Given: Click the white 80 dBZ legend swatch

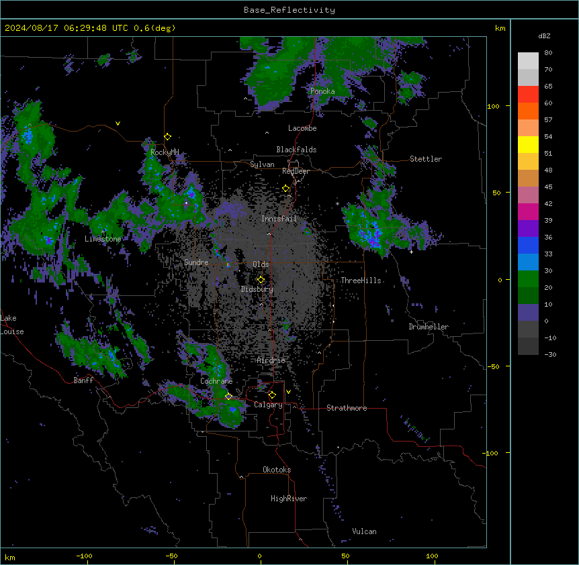Looking at the screenshot, I should (528, 60).
